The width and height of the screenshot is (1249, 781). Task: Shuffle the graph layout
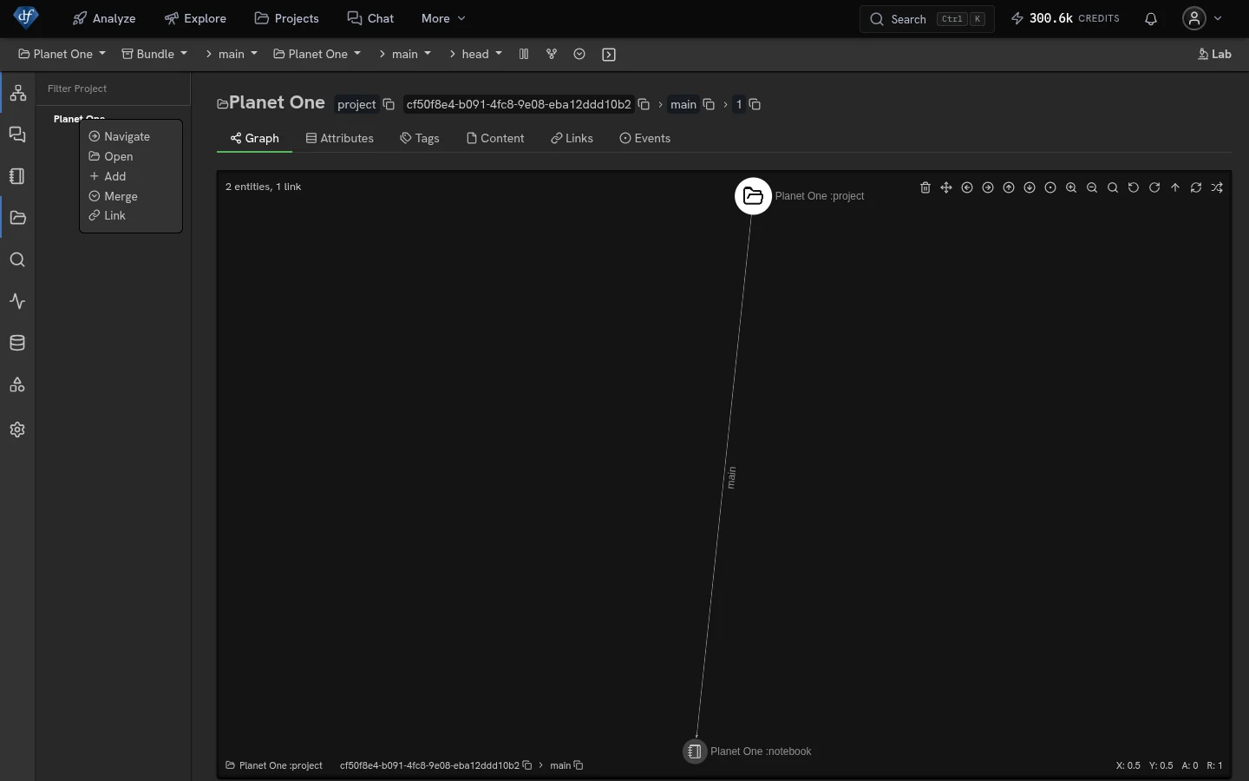point(1218,187)
